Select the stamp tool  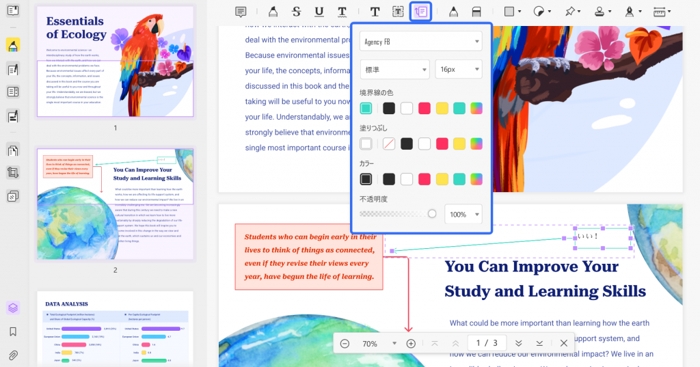(600, 12)
